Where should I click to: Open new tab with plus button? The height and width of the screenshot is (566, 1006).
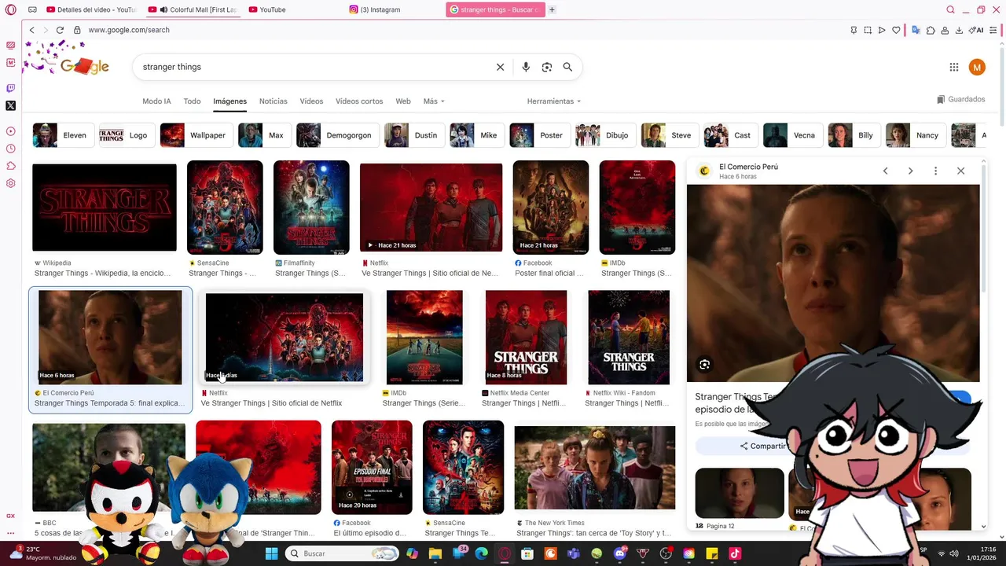click(x=552, y=9)
